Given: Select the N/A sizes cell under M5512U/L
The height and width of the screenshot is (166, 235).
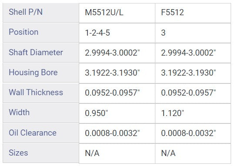Looking at the screenshot, I should click(117, 153).
